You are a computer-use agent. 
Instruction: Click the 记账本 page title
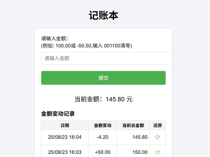click(x=103, y=15)
